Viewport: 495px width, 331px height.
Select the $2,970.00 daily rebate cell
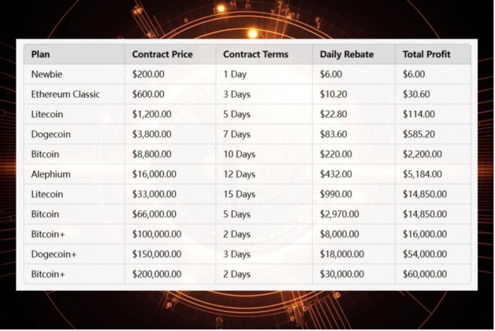341,214
